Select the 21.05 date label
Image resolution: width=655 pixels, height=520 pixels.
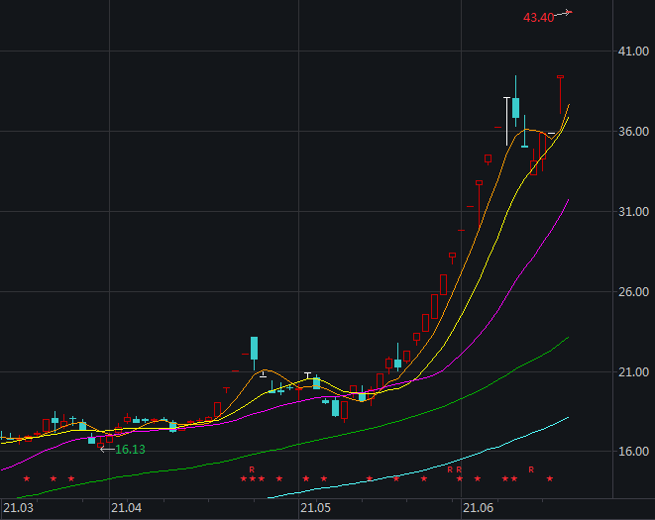pos(315,508)
